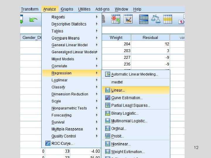211x158 pixels.
Task: Click the Curve Estimation icon
Action: pos(108,98)
